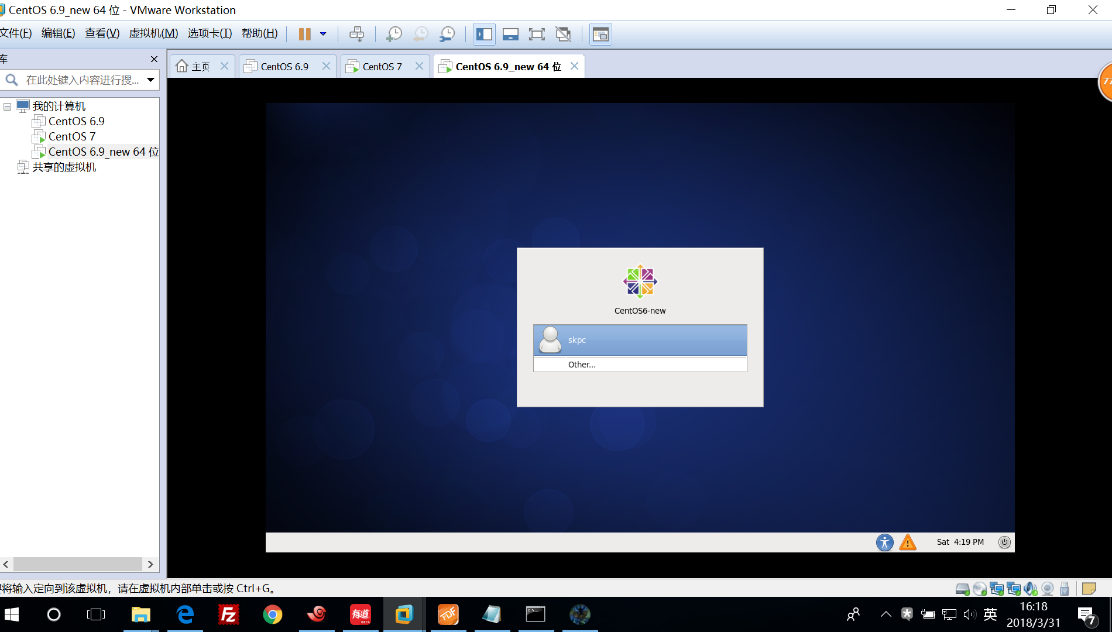Click the sound card device status icon
Screen dimensions: 1112x632
(x=1031, y=589)
